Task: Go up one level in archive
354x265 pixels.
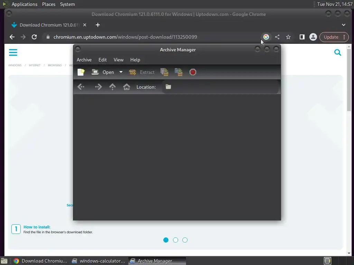Action: point(112,87)
